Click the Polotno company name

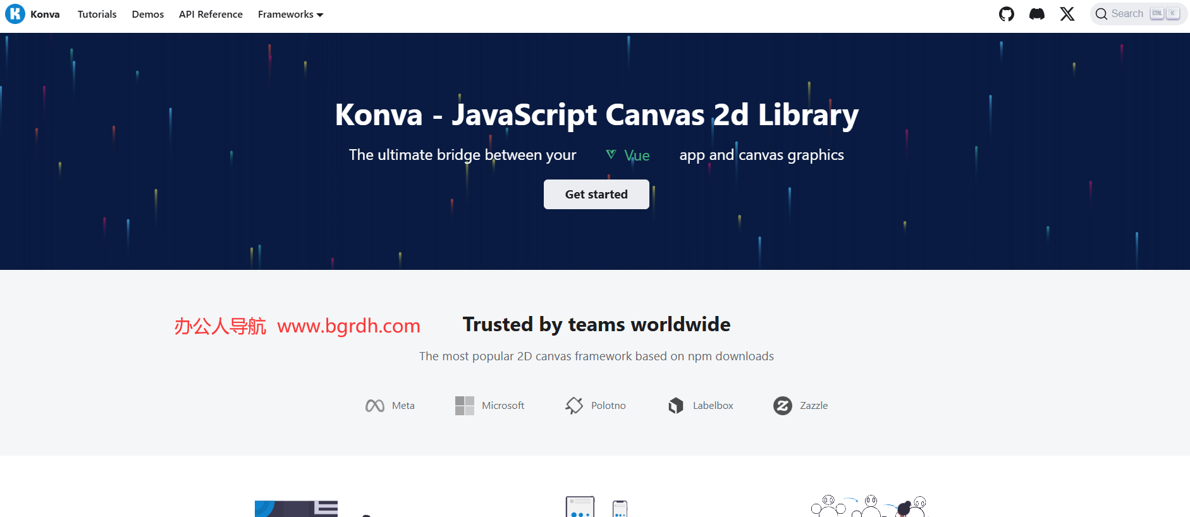pyautogui.click(x=608, y=406)
